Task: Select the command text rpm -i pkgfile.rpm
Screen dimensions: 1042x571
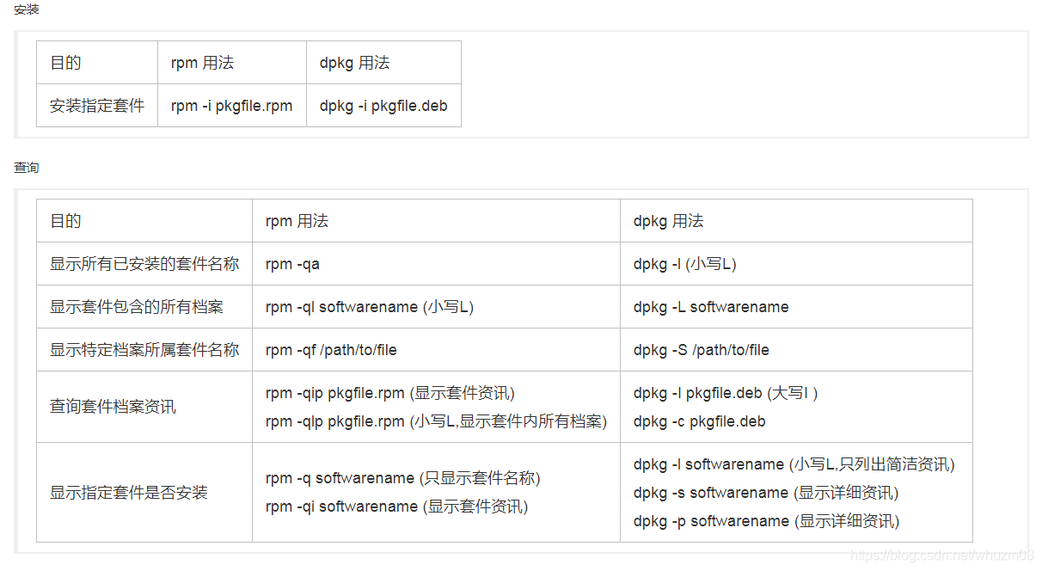Action: pos(231,105)
